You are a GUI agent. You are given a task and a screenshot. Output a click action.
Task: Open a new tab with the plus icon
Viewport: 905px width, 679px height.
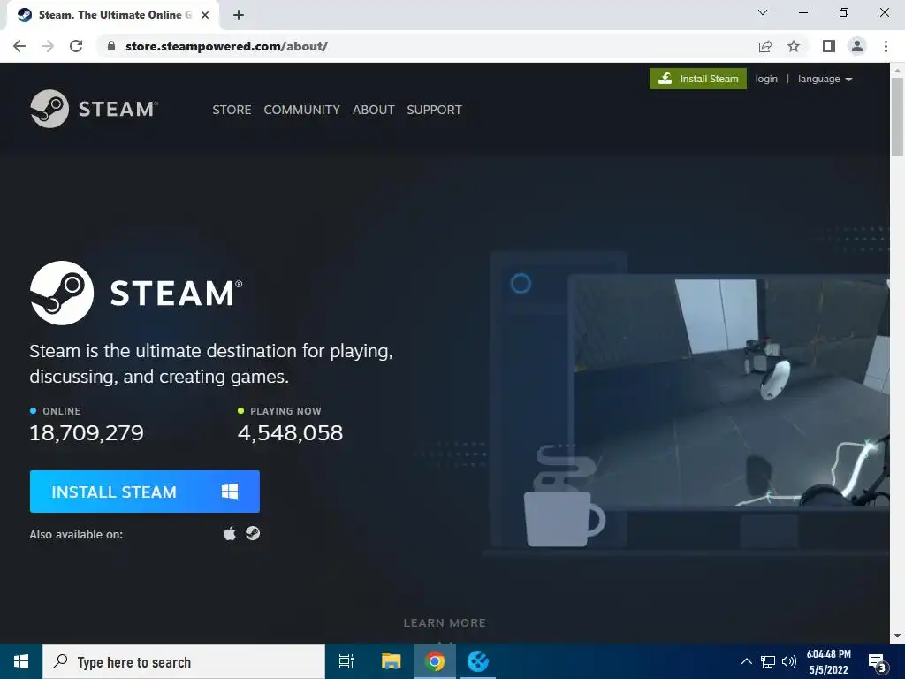(239, 15)
